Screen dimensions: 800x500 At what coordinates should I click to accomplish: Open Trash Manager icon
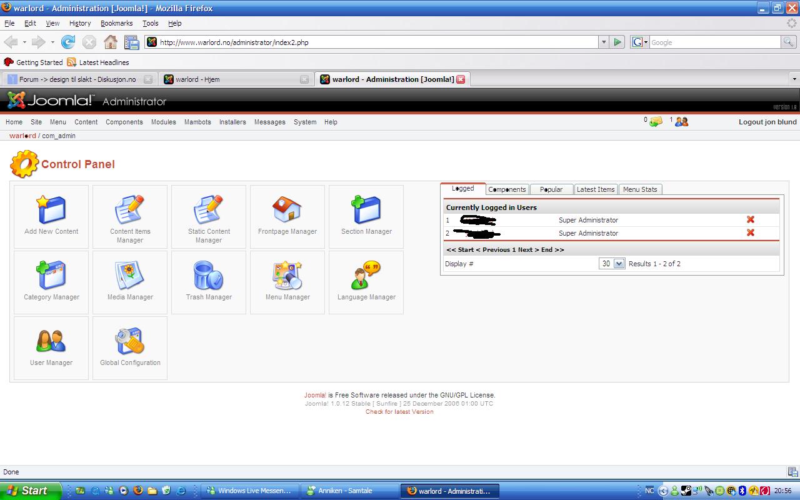[209, 282]
